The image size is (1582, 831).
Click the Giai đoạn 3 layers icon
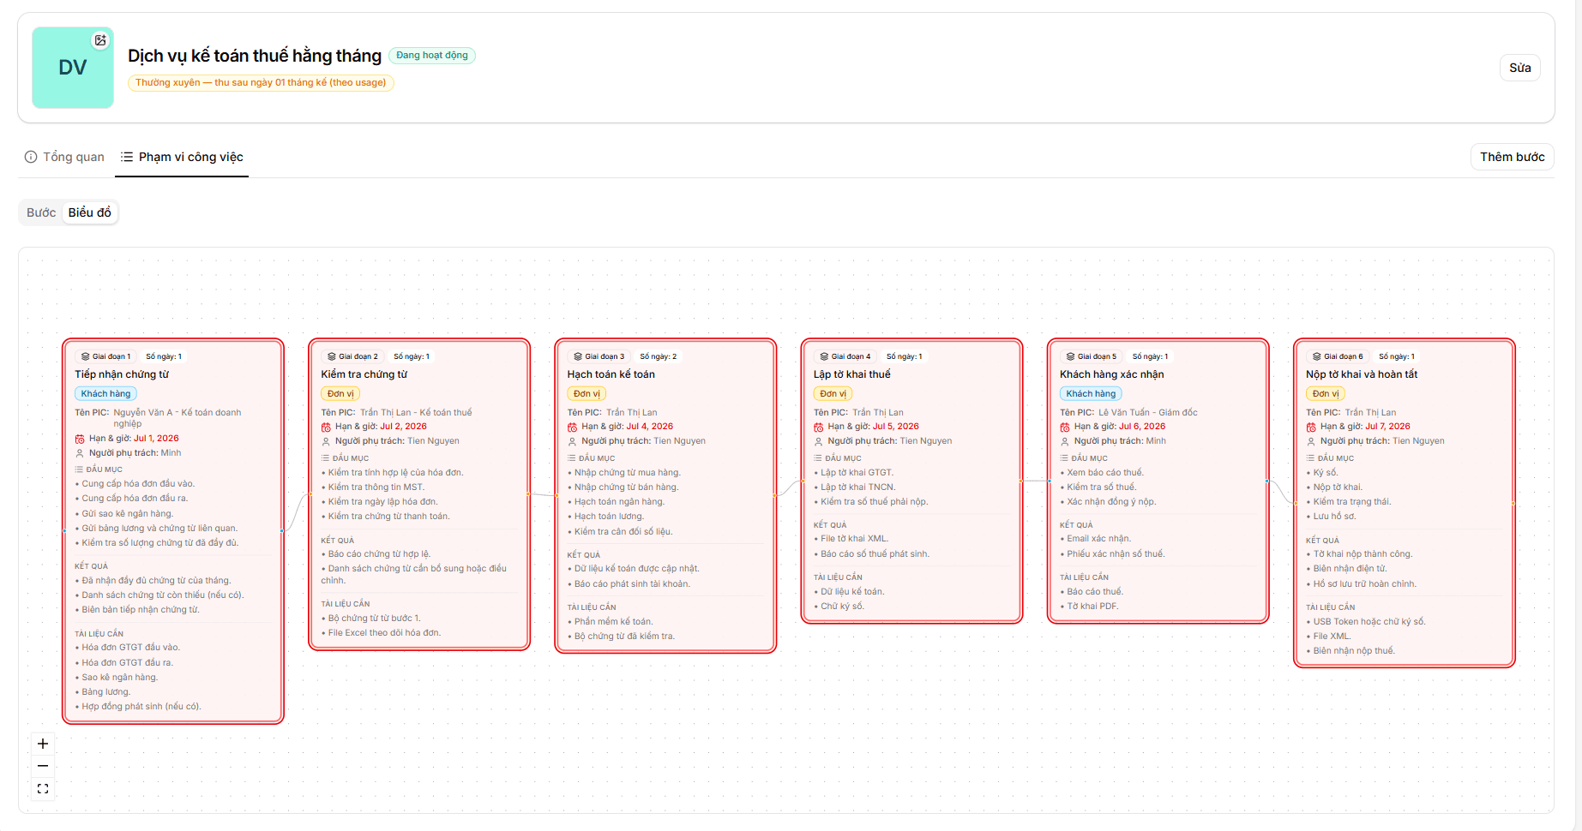[x=578, y=356]
